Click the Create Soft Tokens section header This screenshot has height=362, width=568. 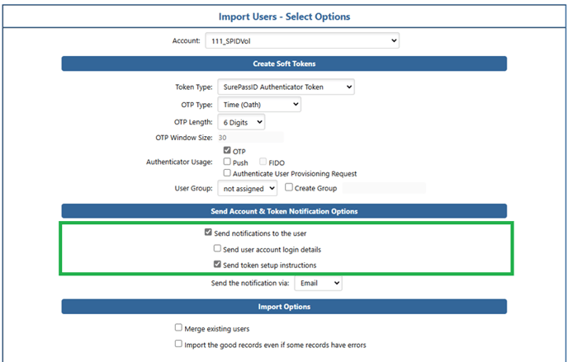[284, 63]
